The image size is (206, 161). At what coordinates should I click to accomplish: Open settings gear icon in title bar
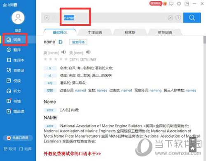[179, 4]
